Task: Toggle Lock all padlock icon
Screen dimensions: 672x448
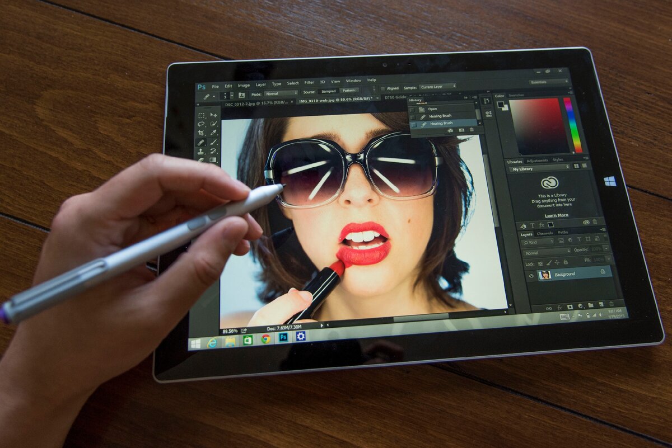Action: click(x=566, y=262)
